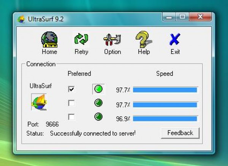Viewport: 228px width, 166px height.
Task: Click the Speed column heading
Action: click(165, 74)
